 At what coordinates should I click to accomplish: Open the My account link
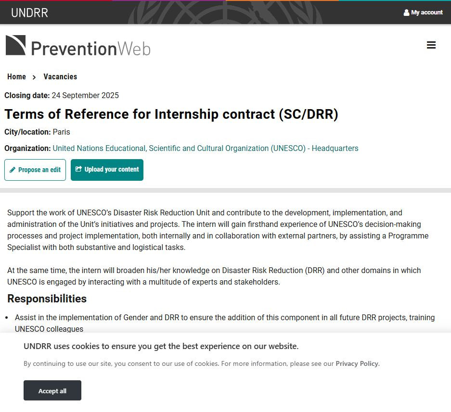426,12
